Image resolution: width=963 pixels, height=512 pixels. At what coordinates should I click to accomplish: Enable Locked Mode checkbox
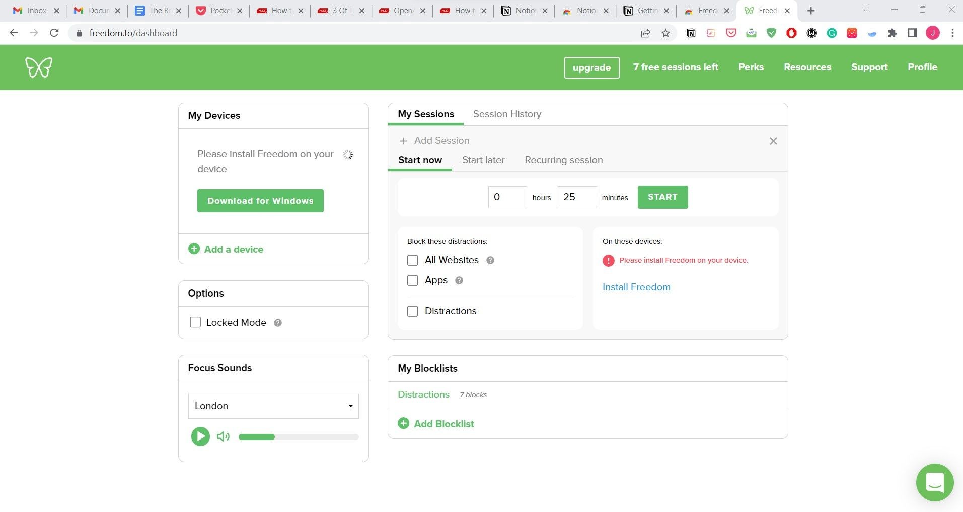[195, 322]
